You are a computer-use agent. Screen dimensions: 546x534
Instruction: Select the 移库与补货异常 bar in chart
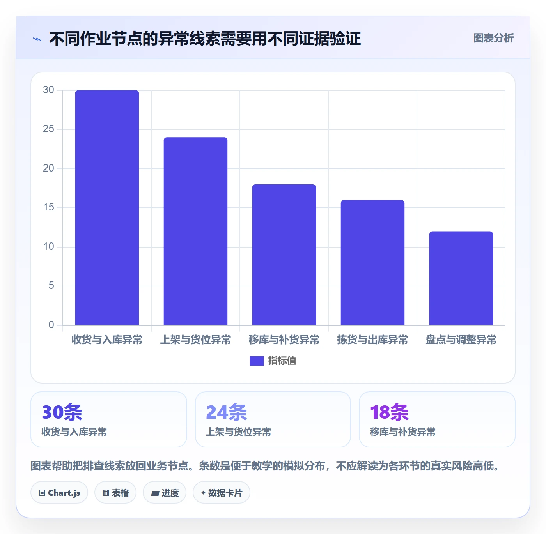tap(284, 255)
